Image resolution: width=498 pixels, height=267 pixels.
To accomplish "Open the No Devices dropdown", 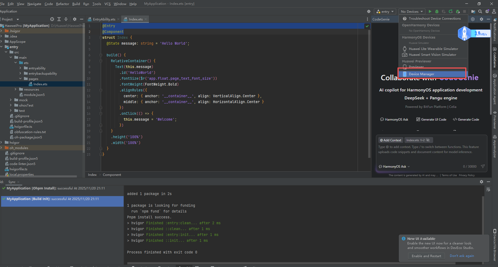I will tap(412, 11).
